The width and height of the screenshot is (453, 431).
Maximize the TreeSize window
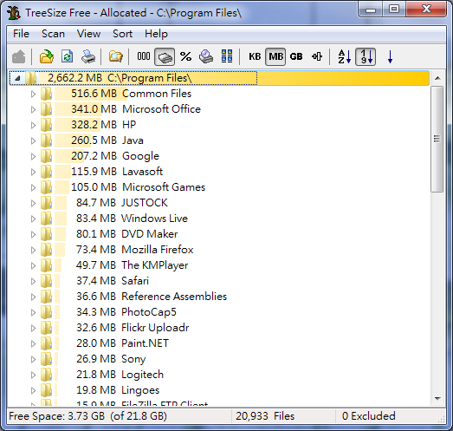394,10
